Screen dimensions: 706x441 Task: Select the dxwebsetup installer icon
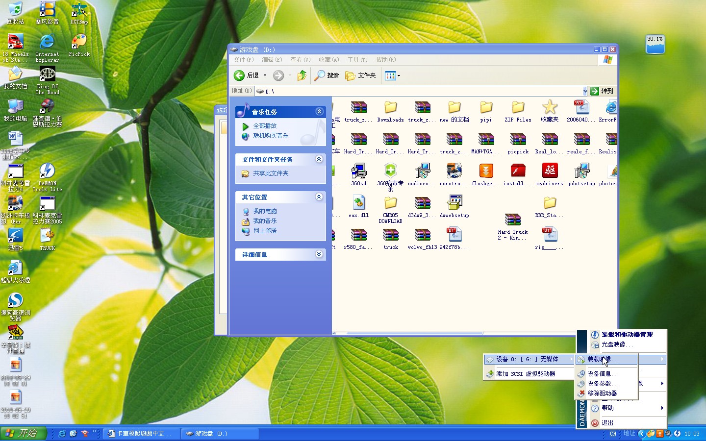click(x=454, y=203)
